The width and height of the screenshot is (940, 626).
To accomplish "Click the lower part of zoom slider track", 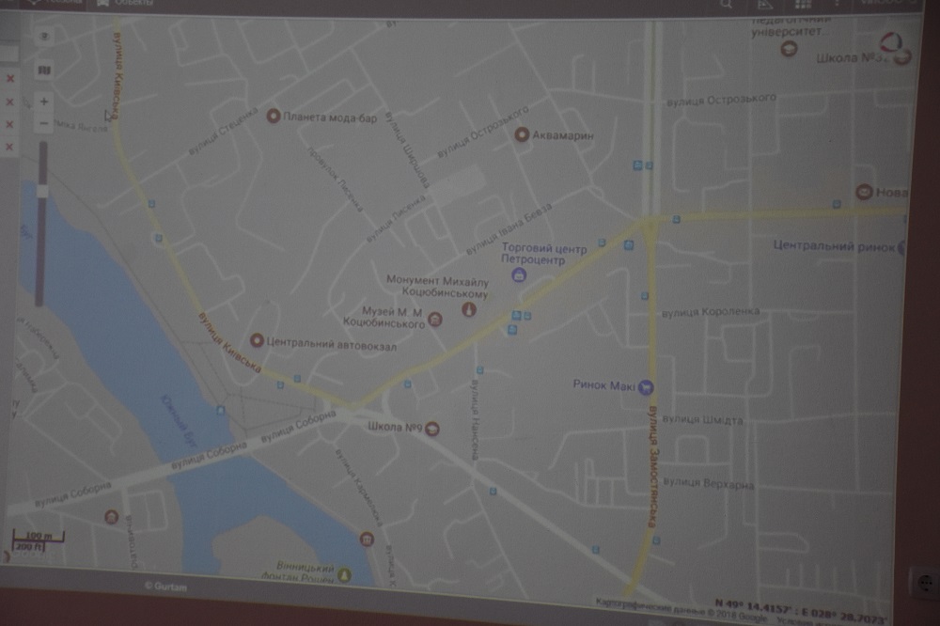I will coord(41,252).
